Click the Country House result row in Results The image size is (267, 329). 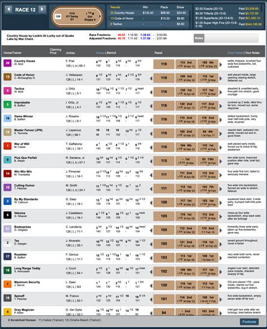pos(148,13)
